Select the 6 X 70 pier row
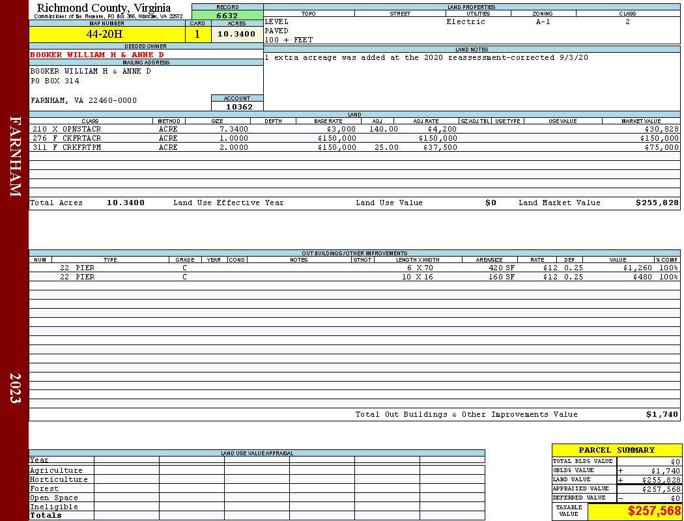The height and width of the screenshot is (521, 684). coord(354,268)
